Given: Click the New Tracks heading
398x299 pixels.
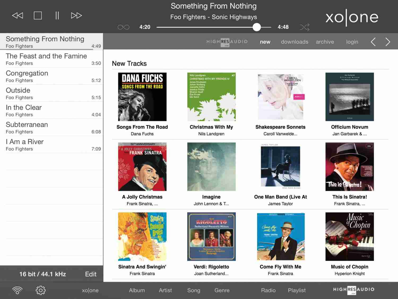Looking at the screenshot, I should coord(129,64).
